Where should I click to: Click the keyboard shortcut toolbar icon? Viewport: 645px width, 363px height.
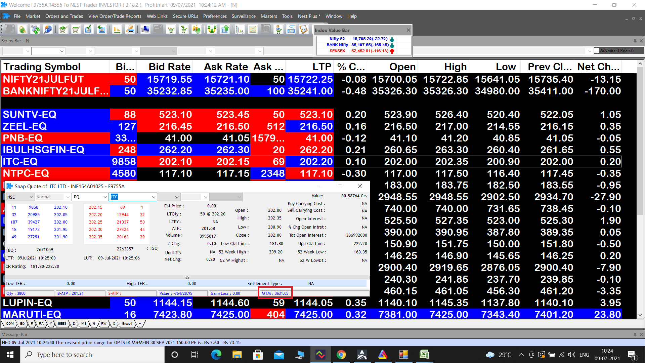[291, 30]
